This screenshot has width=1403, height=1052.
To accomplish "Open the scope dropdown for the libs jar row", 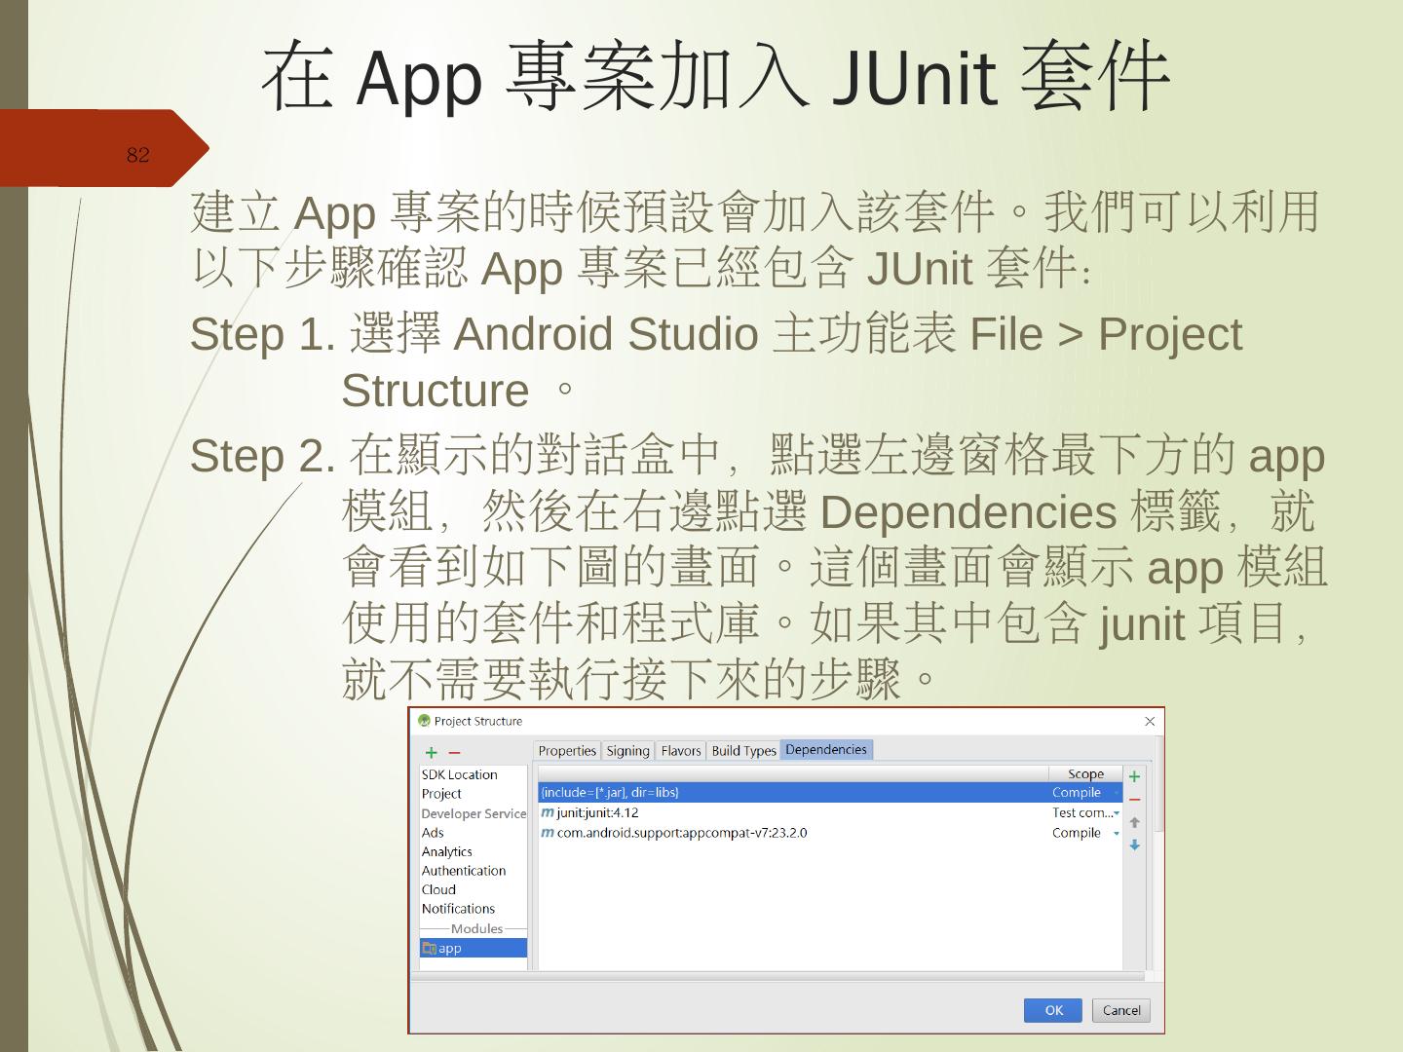I will pos(1117,793).
